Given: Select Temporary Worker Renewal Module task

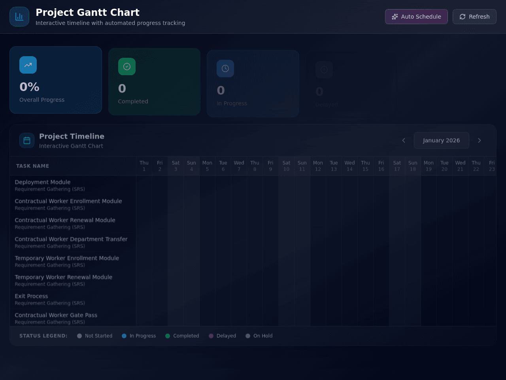Looking at the screenshot, I should point(73,280).
